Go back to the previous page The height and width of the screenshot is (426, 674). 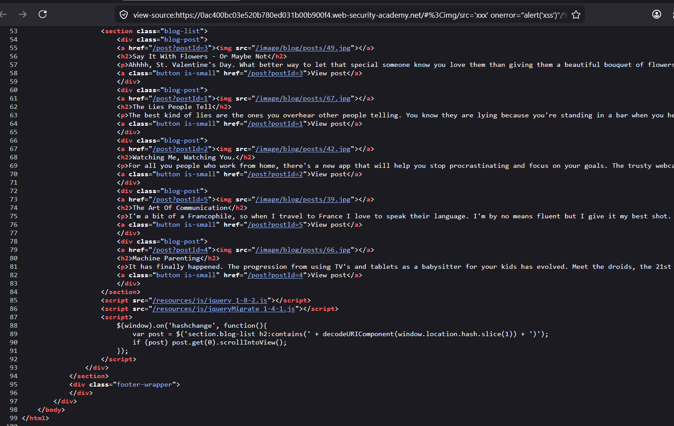[x=4, y=15]
